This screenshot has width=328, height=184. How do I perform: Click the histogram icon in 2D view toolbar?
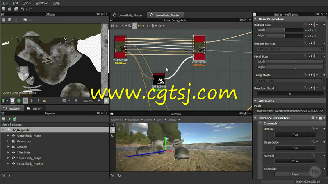[x=44, y=101]
